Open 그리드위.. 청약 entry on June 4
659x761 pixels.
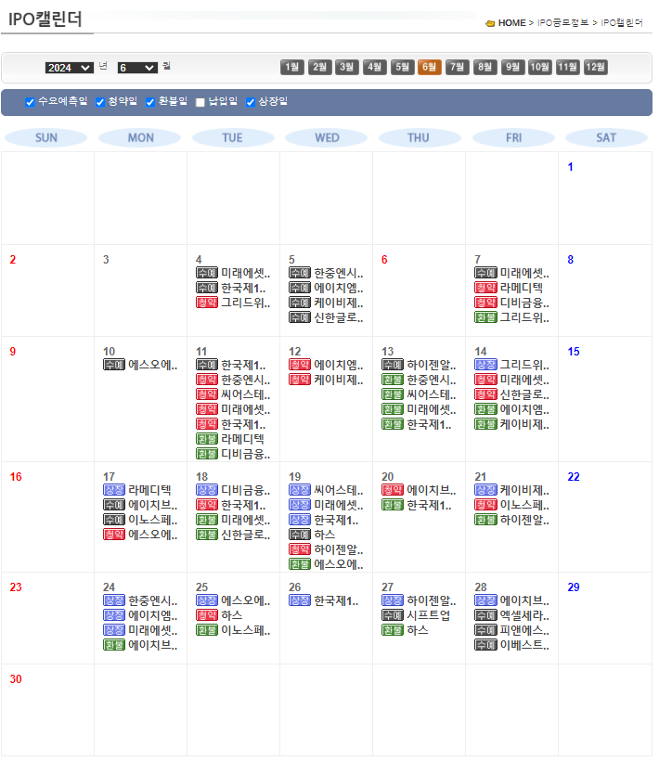coord(246,303)
